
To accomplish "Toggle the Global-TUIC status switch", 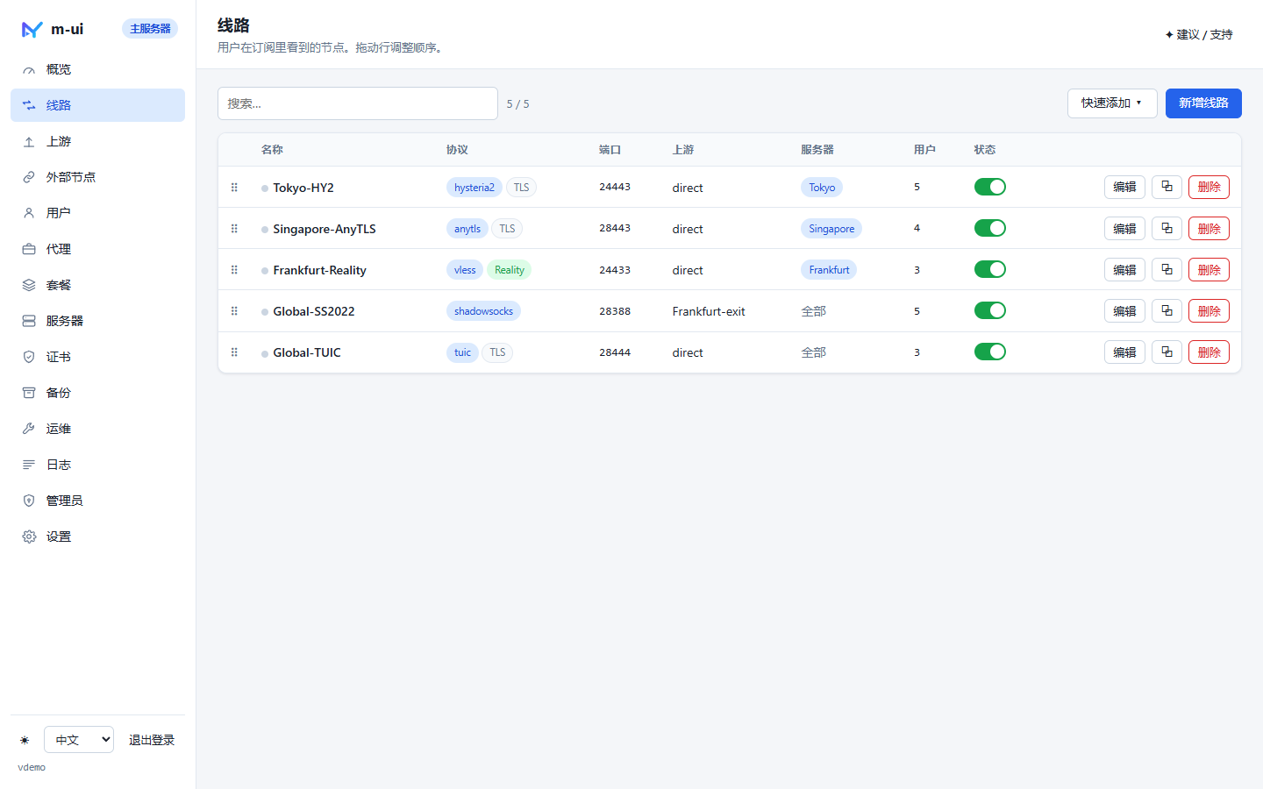I will [990, 352].
